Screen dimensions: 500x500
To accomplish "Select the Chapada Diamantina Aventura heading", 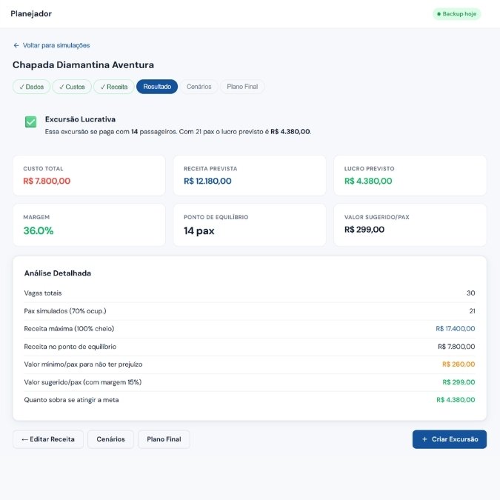I will pyautogui.click(x=83, y=64).
